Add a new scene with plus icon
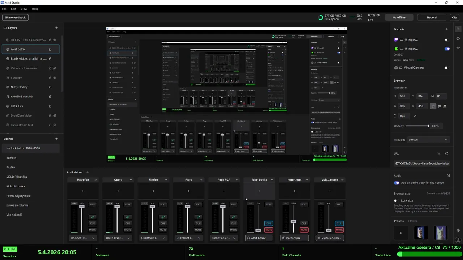Image resolution: width=463 pixels, height=260 pixels. coord(56,139)
